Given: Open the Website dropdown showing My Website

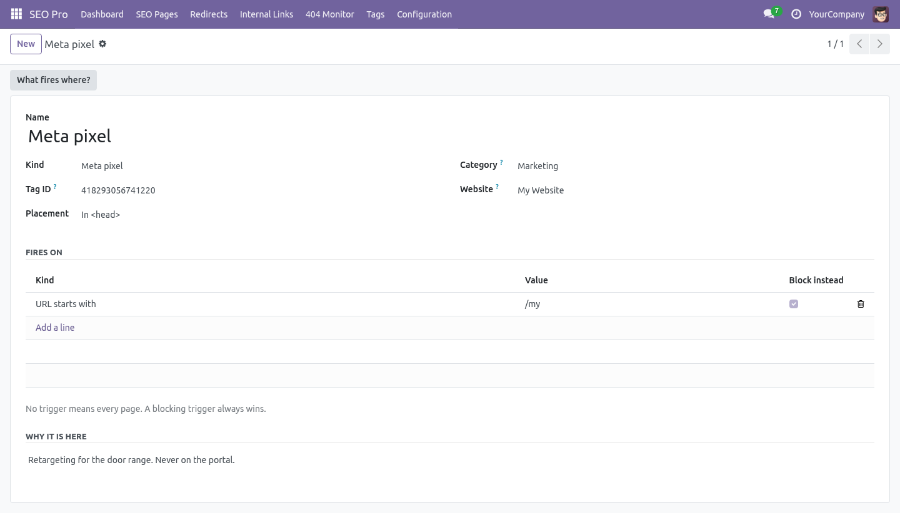Looking at the screenshot, I should tap(696, 190).
